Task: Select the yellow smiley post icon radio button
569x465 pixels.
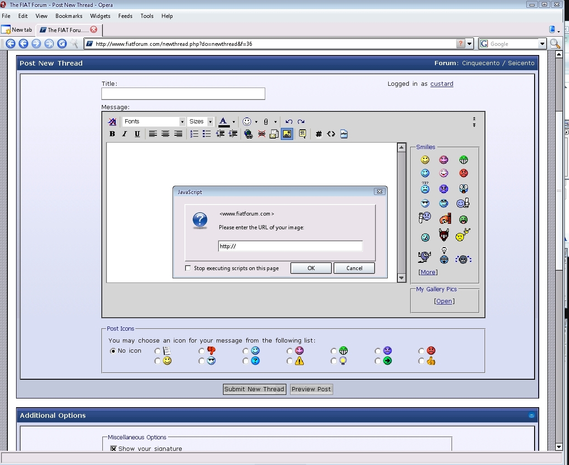Action: 157,361
